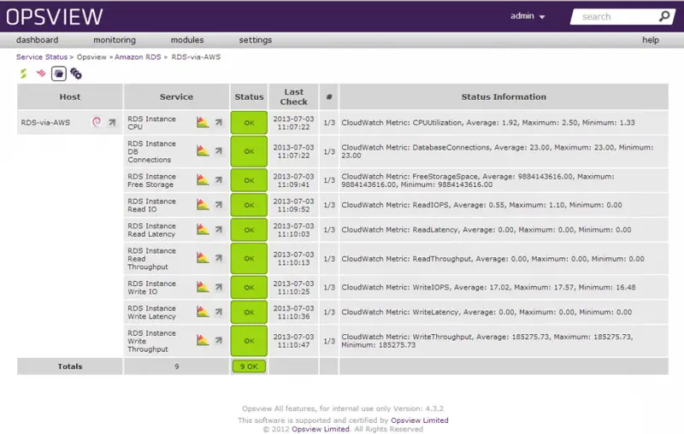Open arrow menu for RDS Instance Read Throughput

[219, 258]
